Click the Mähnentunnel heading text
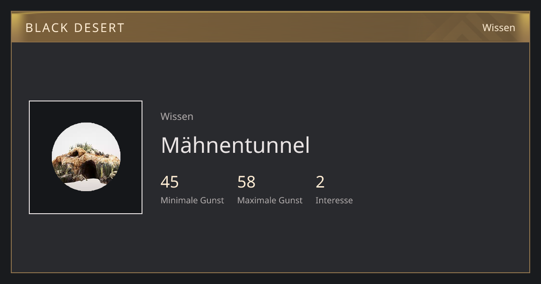Viewport: 541px width, 284px height. pos(235,145)
